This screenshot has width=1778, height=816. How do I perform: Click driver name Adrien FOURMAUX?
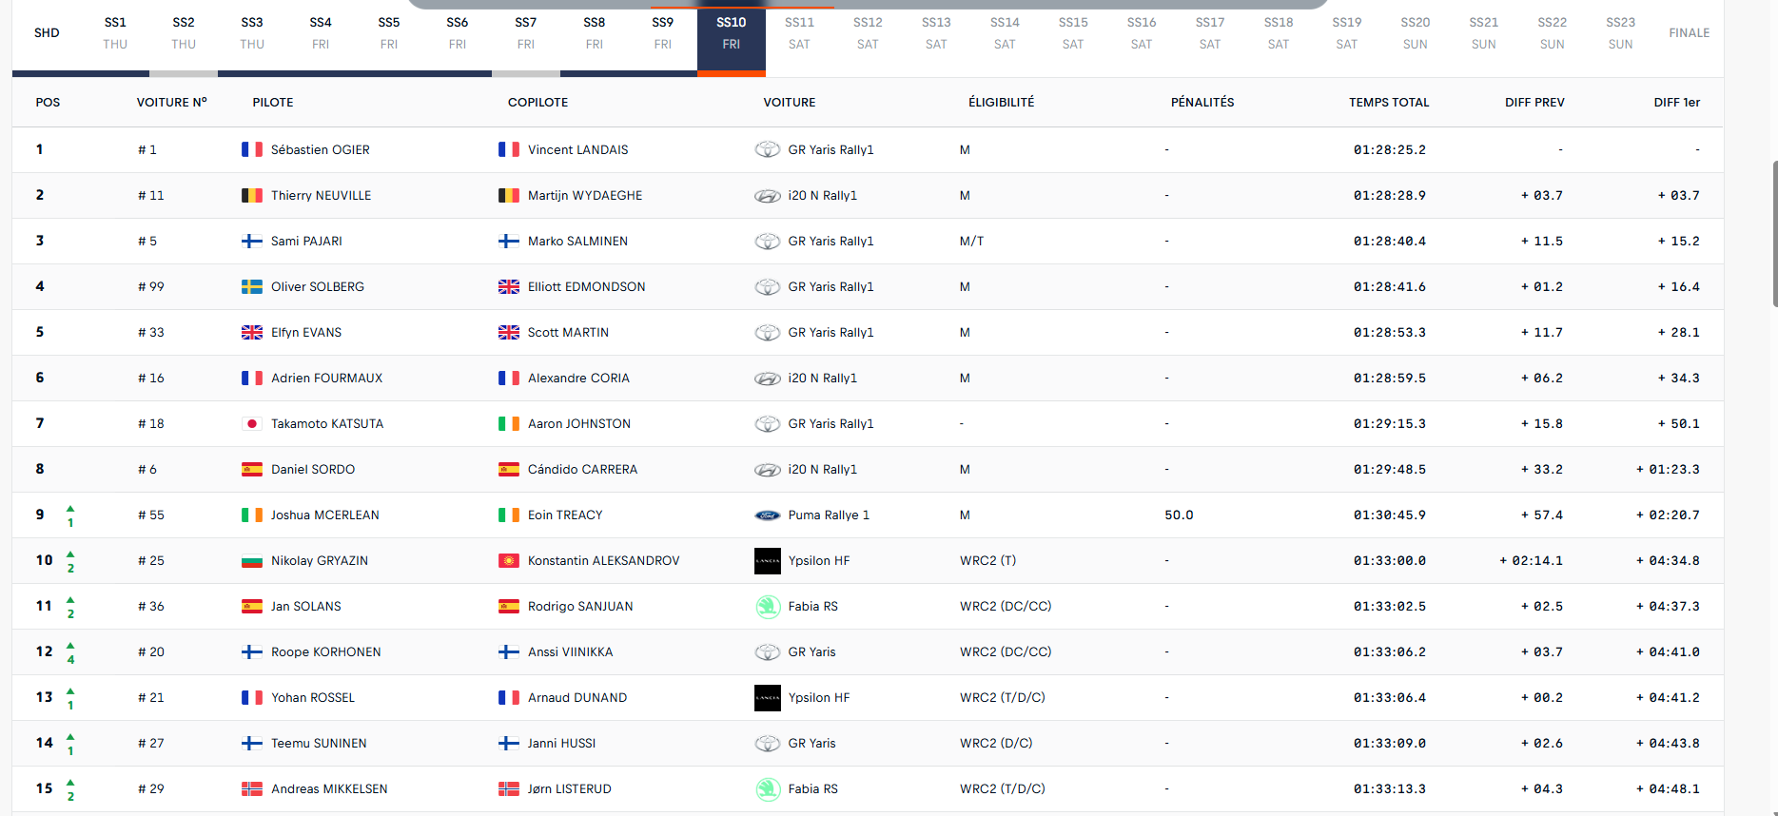(x=327, y=379)
